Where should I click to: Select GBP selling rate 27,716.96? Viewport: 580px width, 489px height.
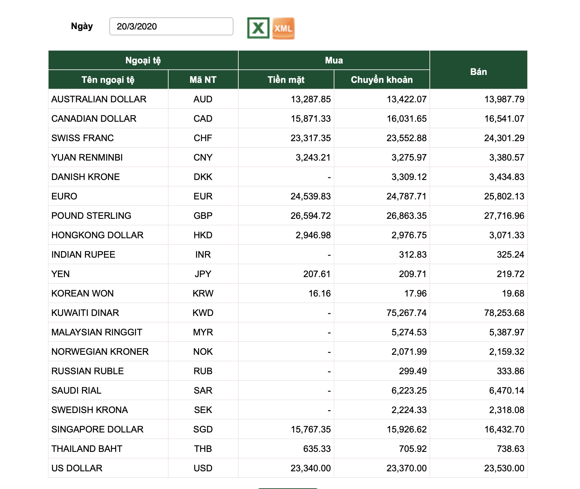[x=504, y=216]
